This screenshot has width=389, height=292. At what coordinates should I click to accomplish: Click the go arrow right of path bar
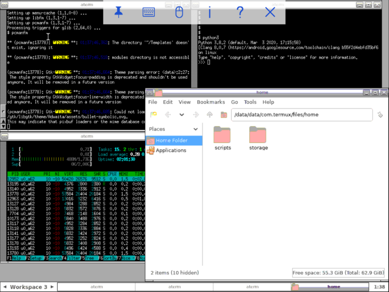[x=380, y=115]
